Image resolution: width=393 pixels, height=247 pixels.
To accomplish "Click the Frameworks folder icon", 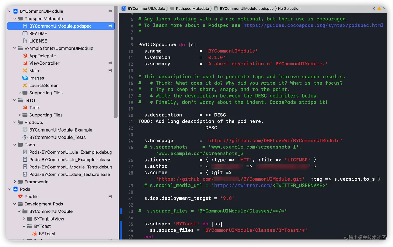I will 20,182.
